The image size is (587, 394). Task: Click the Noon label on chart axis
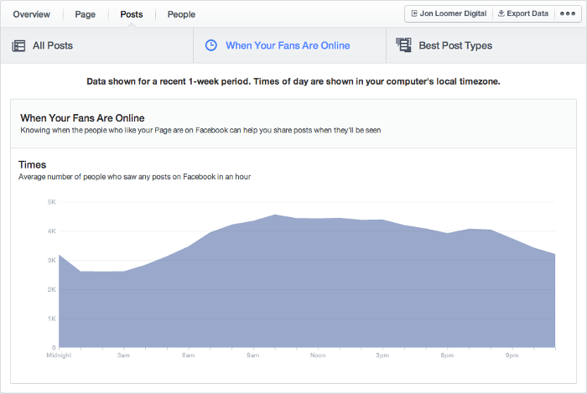pyautogui.click(x=318, y=355)
